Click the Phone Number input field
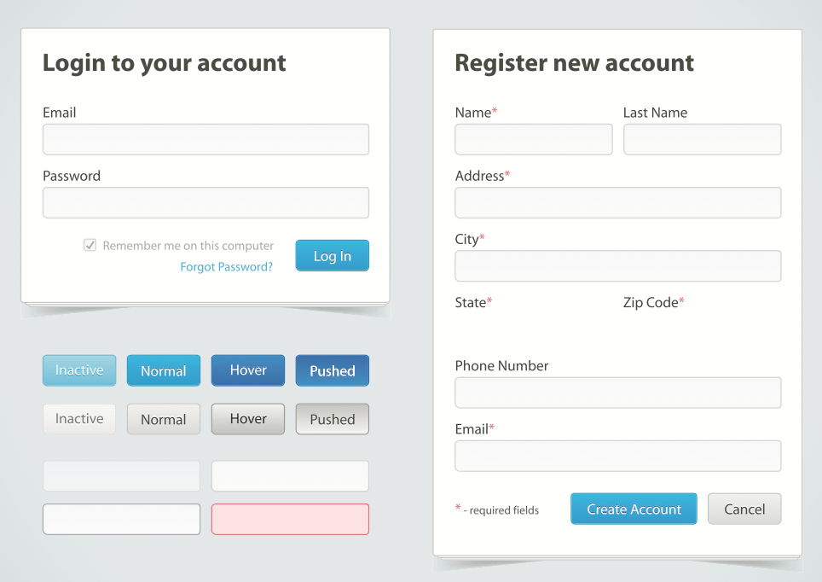The image size is (822, 582). pos(617,393)
